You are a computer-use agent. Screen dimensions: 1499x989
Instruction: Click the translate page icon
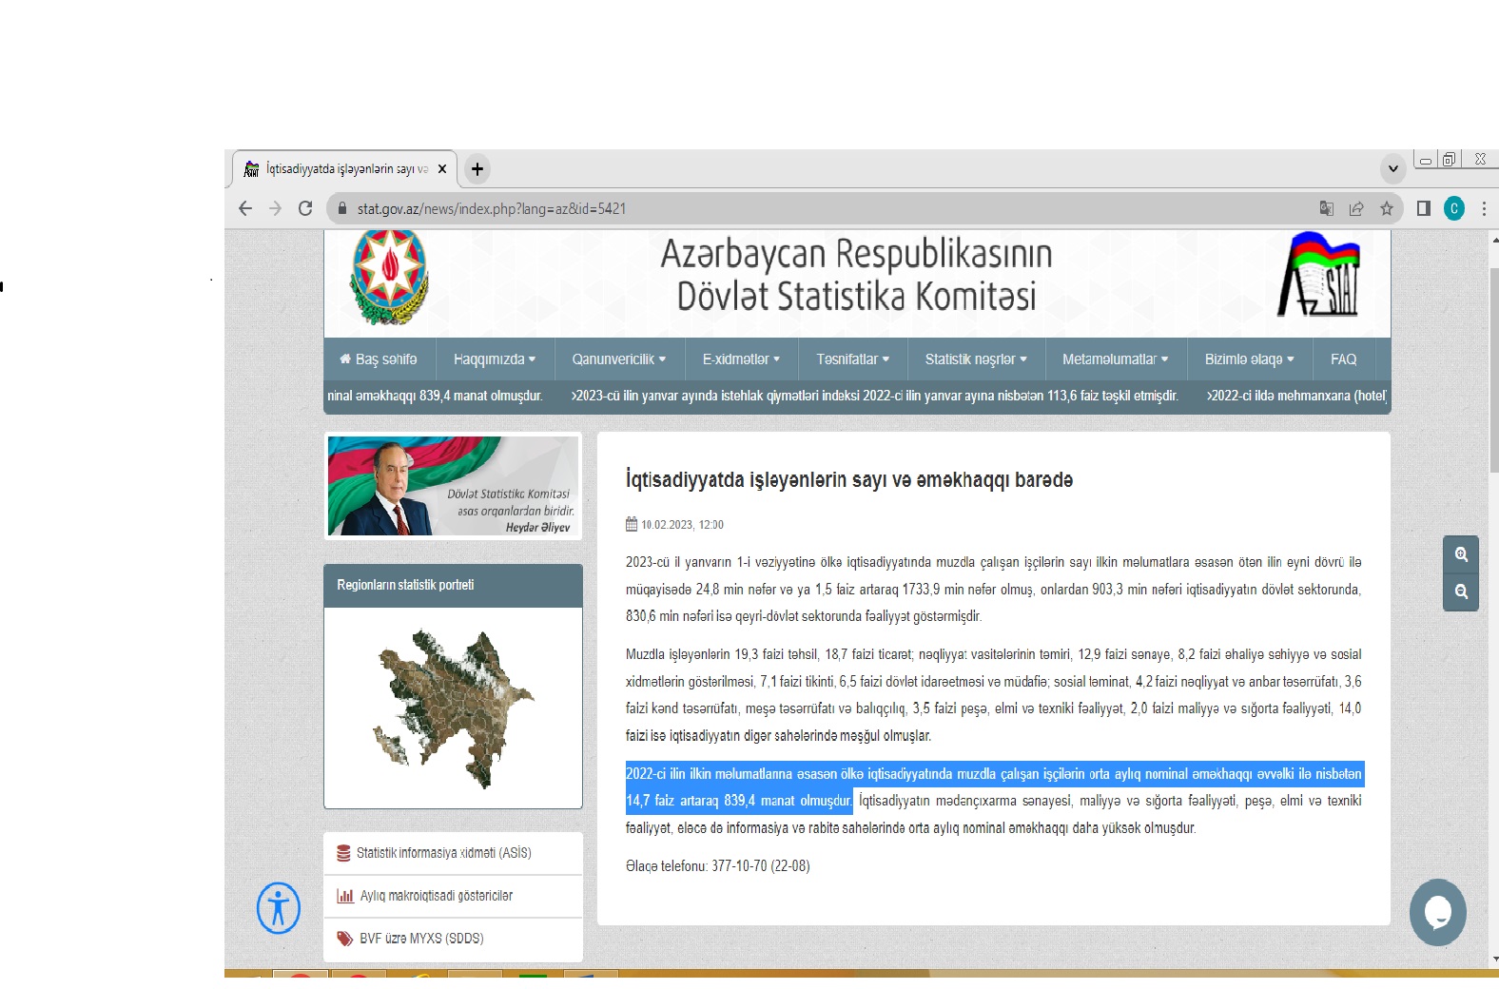point(1327,208)
